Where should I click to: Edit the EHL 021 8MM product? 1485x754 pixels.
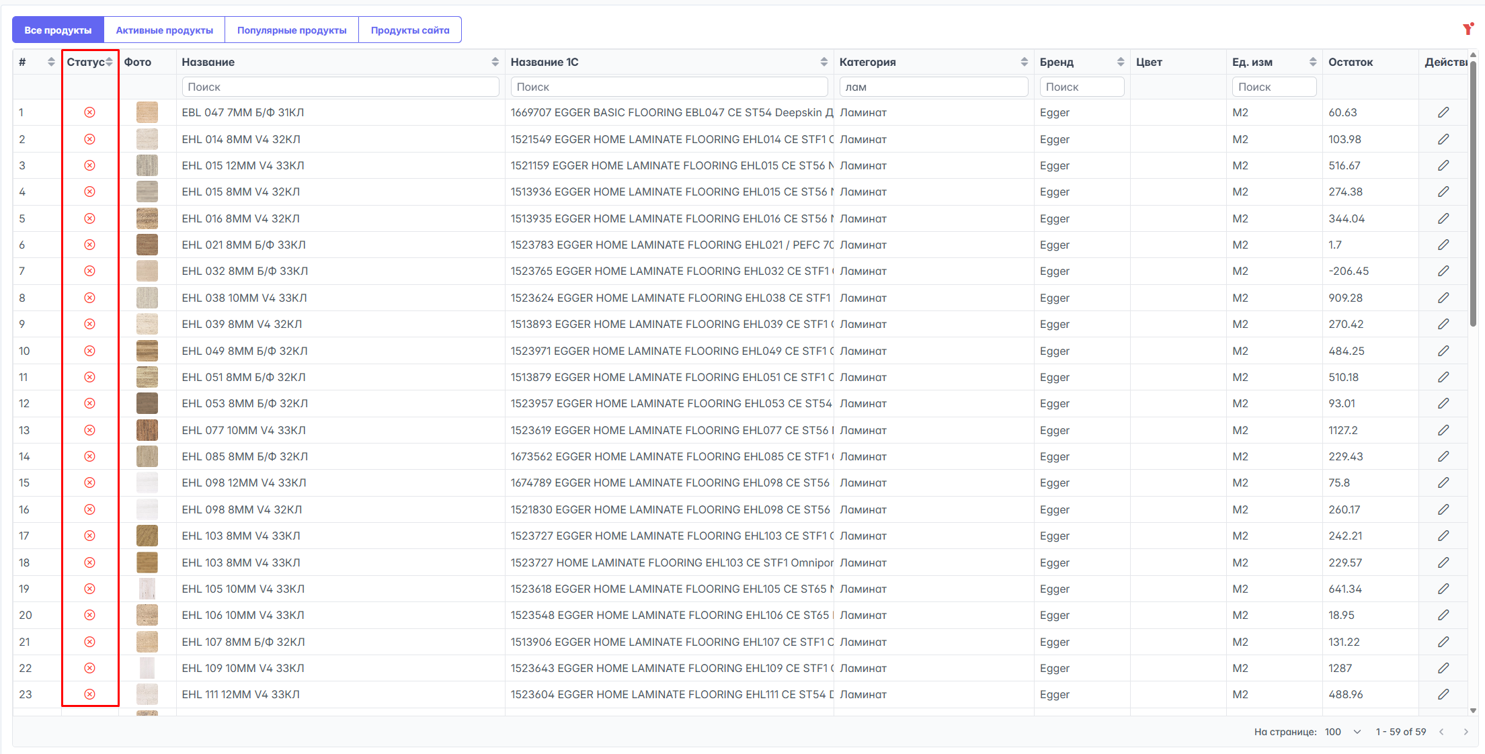(x=1443, y=245)
